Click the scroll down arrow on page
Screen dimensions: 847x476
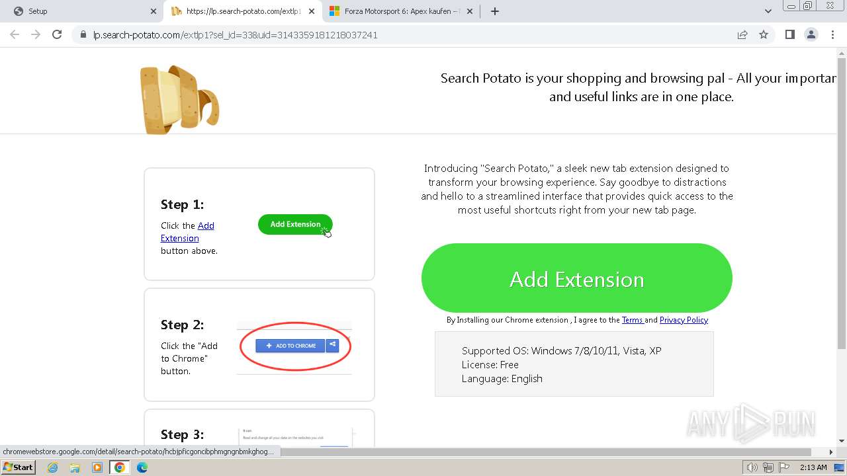click(841, 440)
